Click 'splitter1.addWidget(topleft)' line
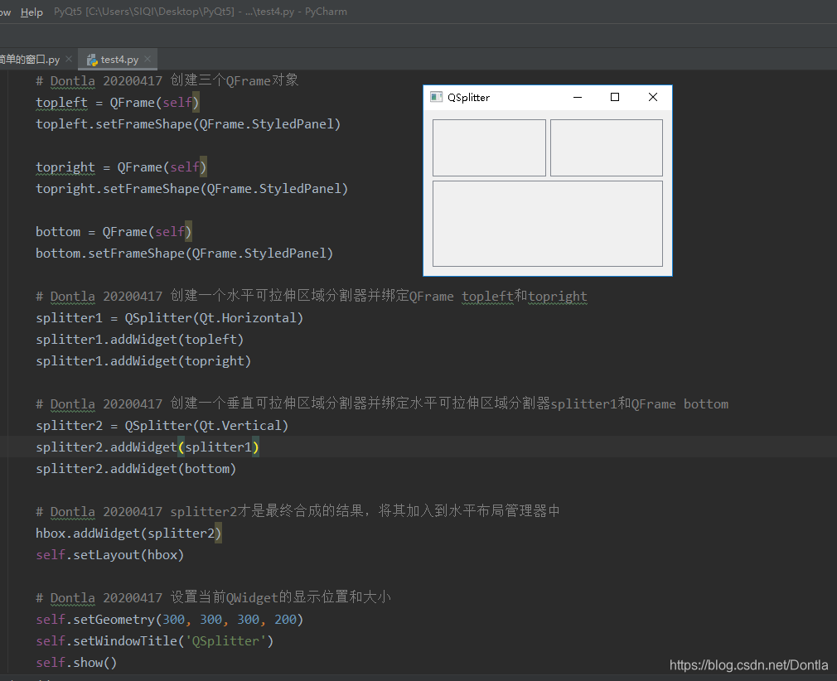 (x=139, y=340)
